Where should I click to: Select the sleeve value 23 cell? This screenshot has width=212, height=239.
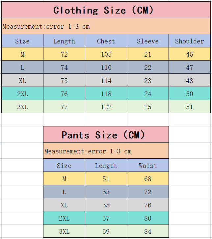(148, 81)
